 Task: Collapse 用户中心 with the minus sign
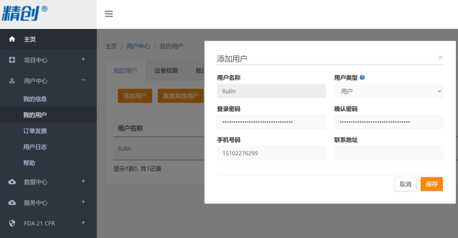coord(83,80)
